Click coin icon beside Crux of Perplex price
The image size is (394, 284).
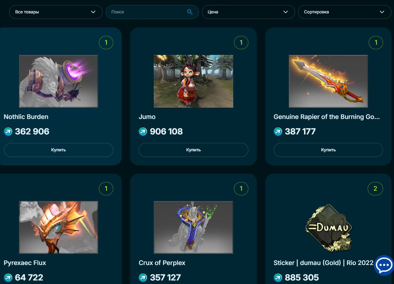(143, 277)
